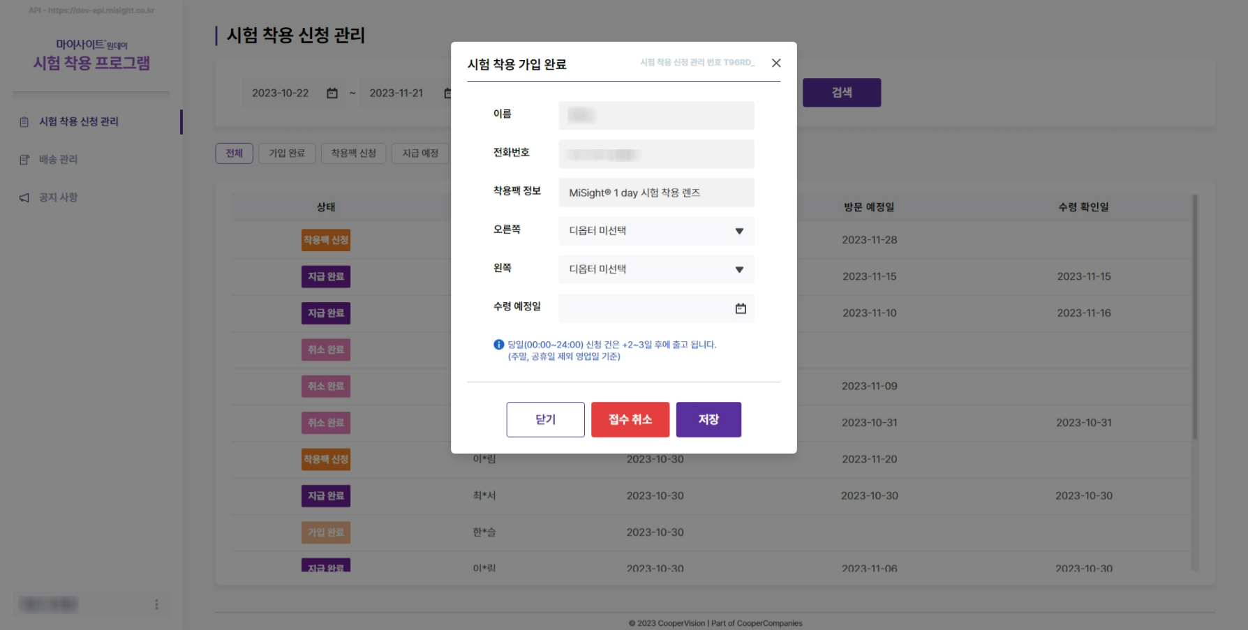Click the 수령 예정일 date field
Screen dimensions: 1248x630
coord(646,308)
